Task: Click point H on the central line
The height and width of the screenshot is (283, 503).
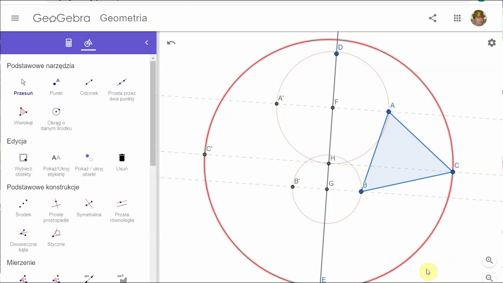Action: click(x=329, y=164)
